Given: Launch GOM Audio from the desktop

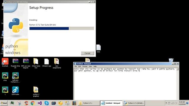Looking at the screenshot, I should click(x=15, y=91).
